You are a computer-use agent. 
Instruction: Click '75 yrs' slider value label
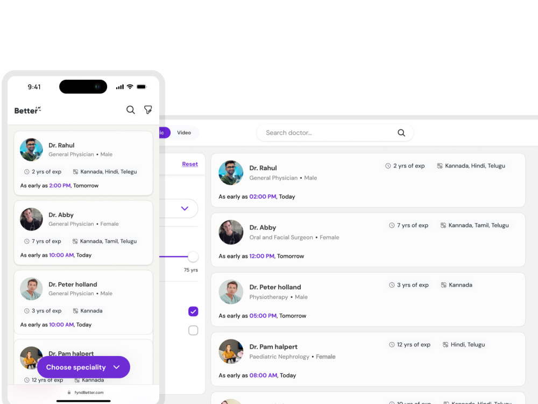click(191, 270)
